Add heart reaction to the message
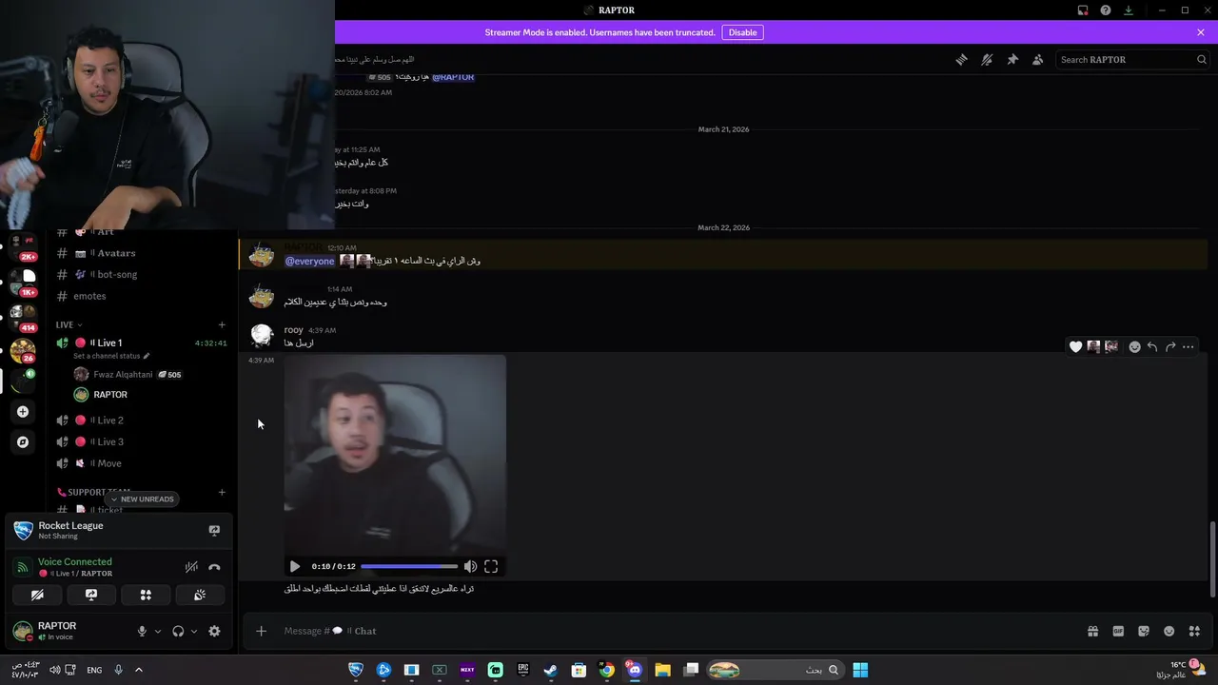1218x685 pixels. pyautogui.click(x=1076, y=347)
